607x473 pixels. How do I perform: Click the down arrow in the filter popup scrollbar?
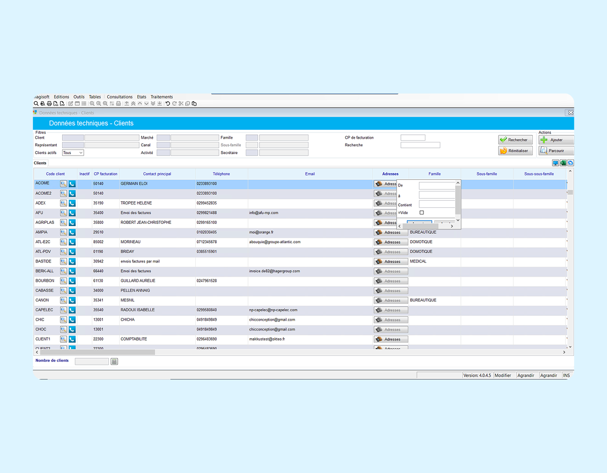click(458, 220)
